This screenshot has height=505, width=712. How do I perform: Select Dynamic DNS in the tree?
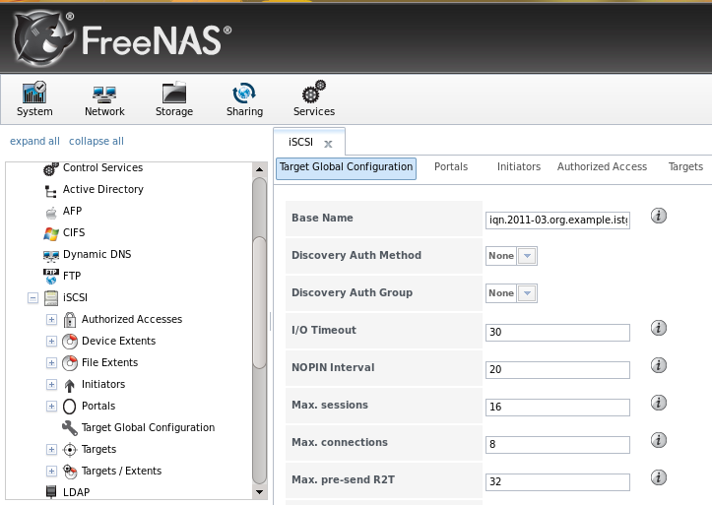tap(97, 255)
